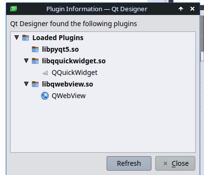Select the libpyqt5.so entry

point(60,49)
